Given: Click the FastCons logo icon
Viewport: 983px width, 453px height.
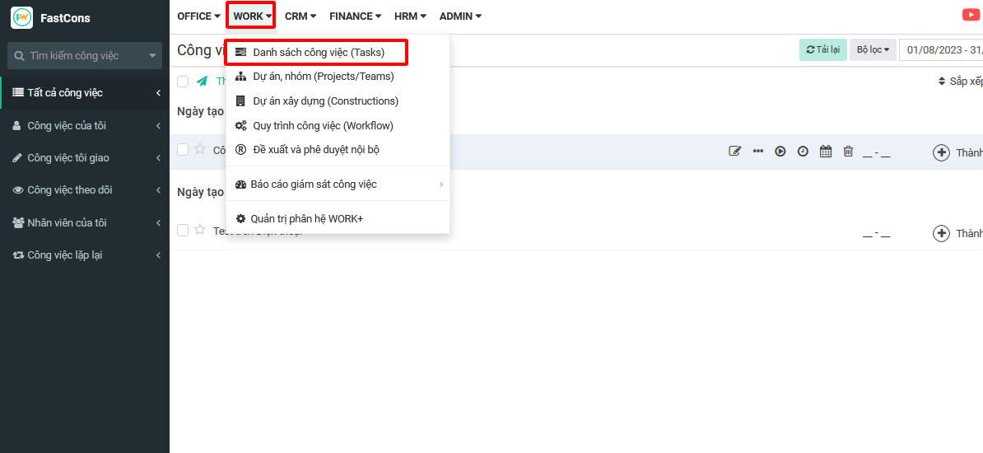Looking at the screenshot, I should [x=22, y=17].
